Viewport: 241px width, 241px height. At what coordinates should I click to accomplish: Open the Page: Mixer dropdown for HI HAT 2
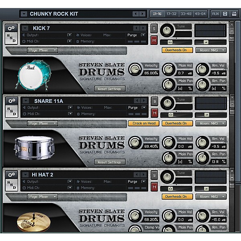pyautogui.click(x=43, y=196)
